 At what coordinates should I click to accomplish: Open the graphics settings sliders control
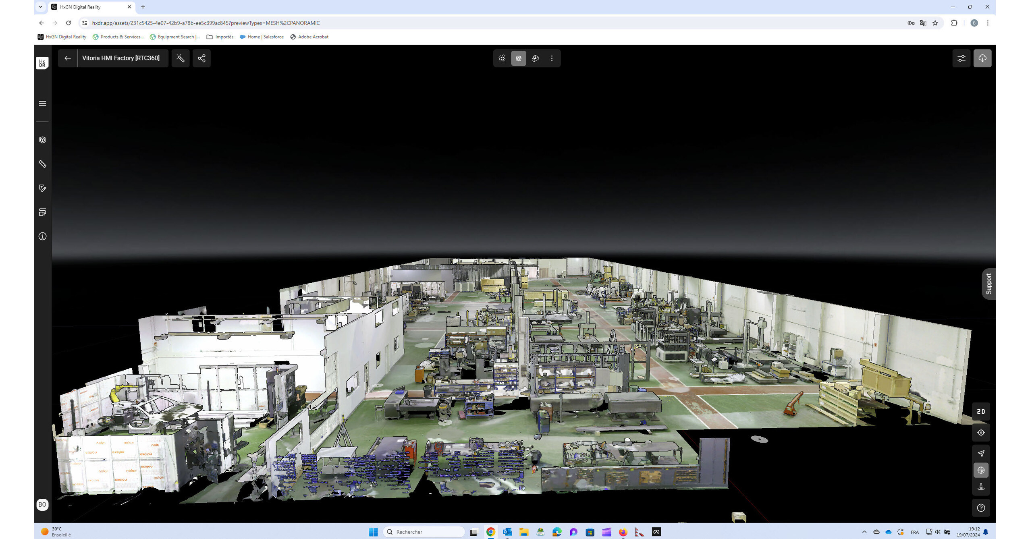(961, 58)
